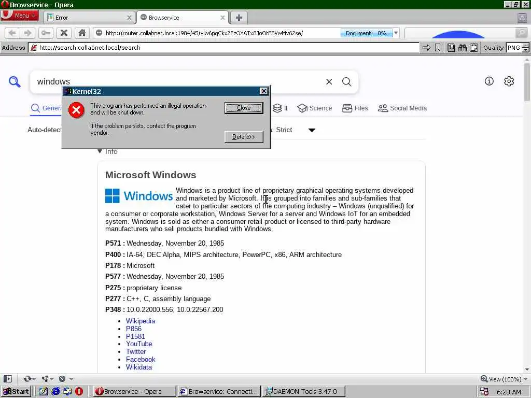Clear the search query with X

329,81
